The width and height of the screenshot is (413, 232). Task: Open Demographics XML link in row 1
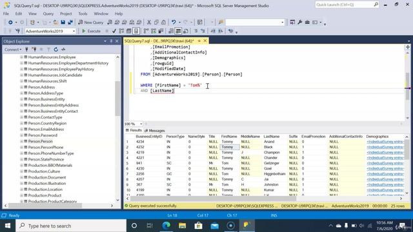pyautogui.click(x=385, y=142)
